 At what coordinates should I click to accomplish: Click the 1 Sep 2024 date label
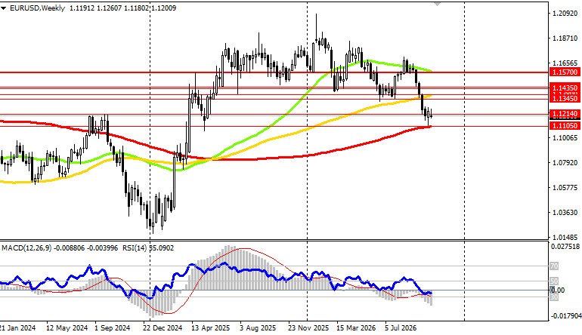(x=113, y=328)
